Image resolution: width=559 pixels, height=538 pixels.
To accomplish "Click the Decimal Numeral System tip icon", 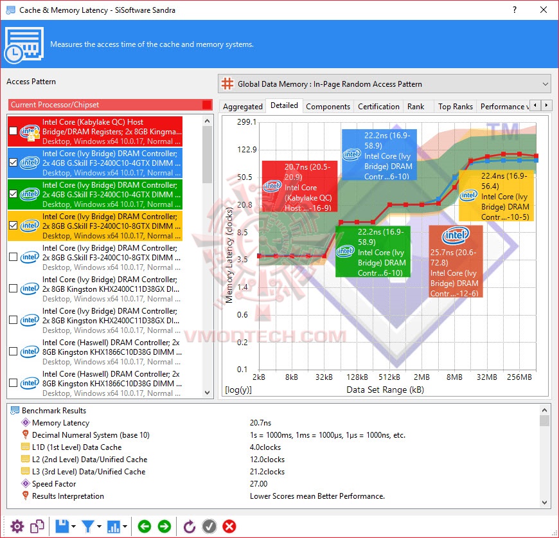I will point(25,435).
